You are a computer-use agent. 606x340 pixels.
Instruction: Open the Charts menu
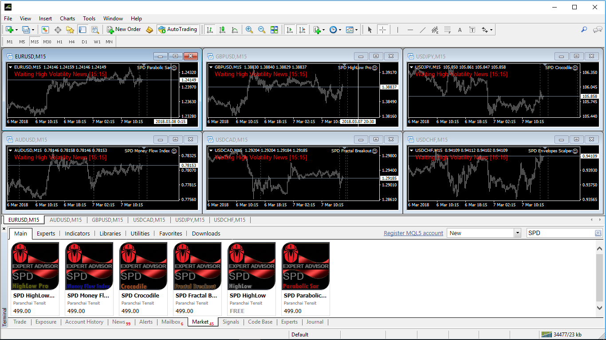67,19
